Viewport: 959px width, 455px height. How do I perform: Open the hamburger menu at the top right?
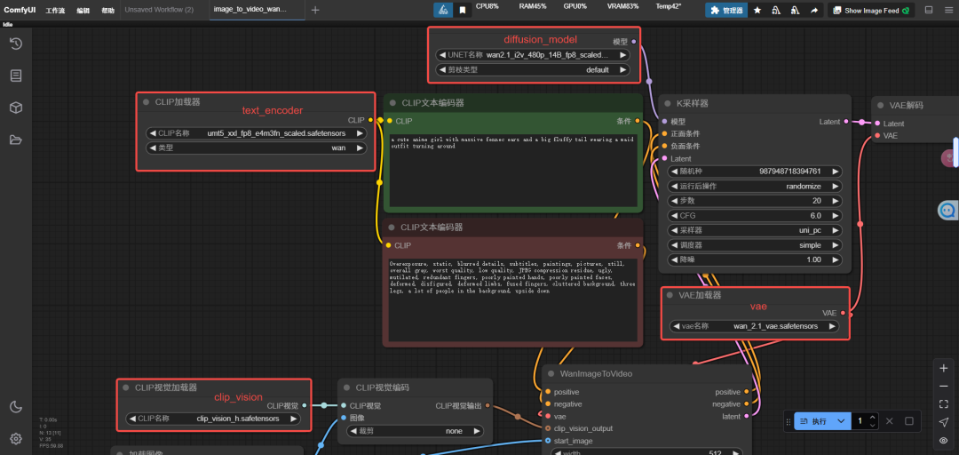point(948,10)
